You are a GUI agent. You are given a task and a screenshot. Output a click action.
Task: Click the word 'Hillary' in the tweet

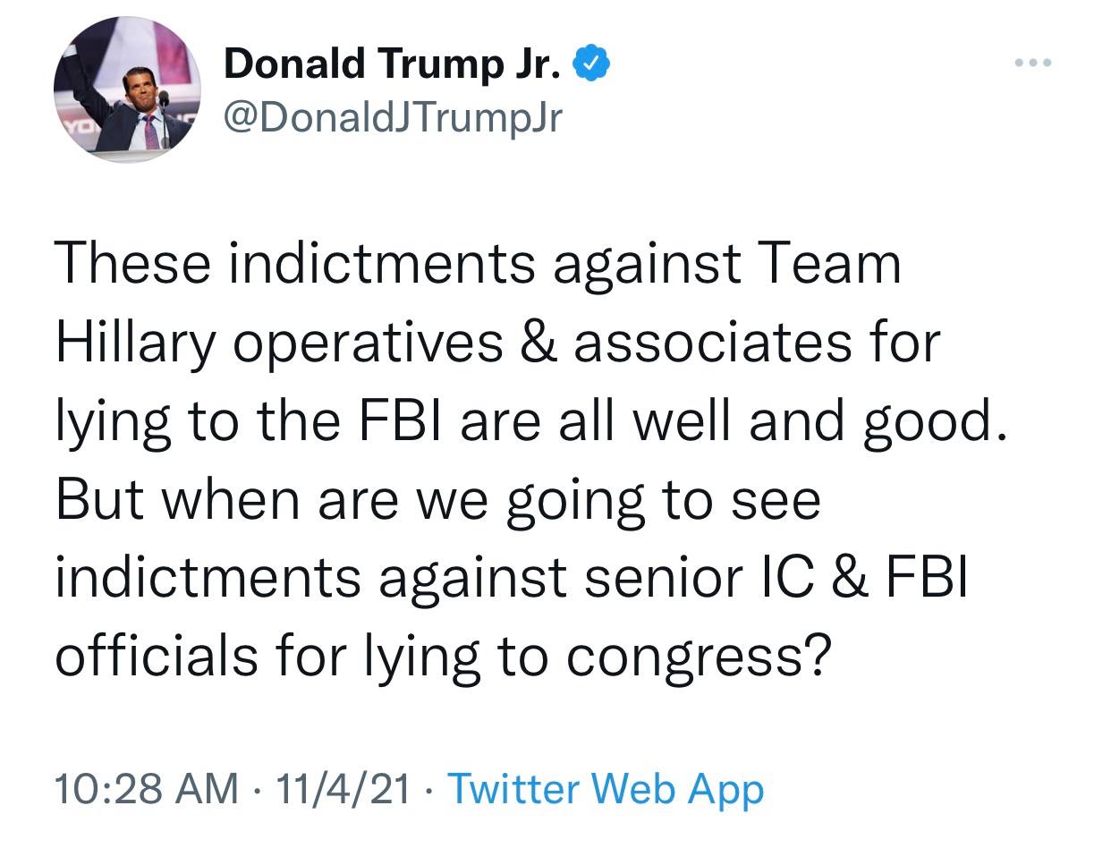137,344
